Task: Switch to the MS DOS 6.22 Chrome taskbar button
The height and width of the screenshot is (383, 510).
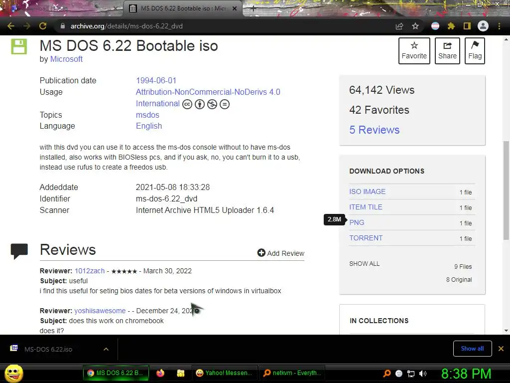Action: (x=116, y=373)
